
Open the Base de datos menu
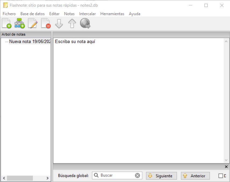pyautogui.click(x=33, y=14)
